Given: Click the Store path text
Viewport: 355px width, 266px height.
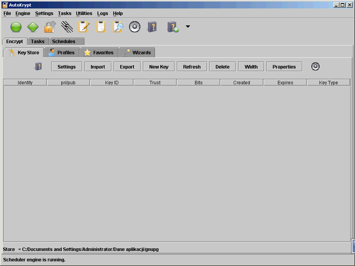Looking at the screenshot, I should point(81,249).
